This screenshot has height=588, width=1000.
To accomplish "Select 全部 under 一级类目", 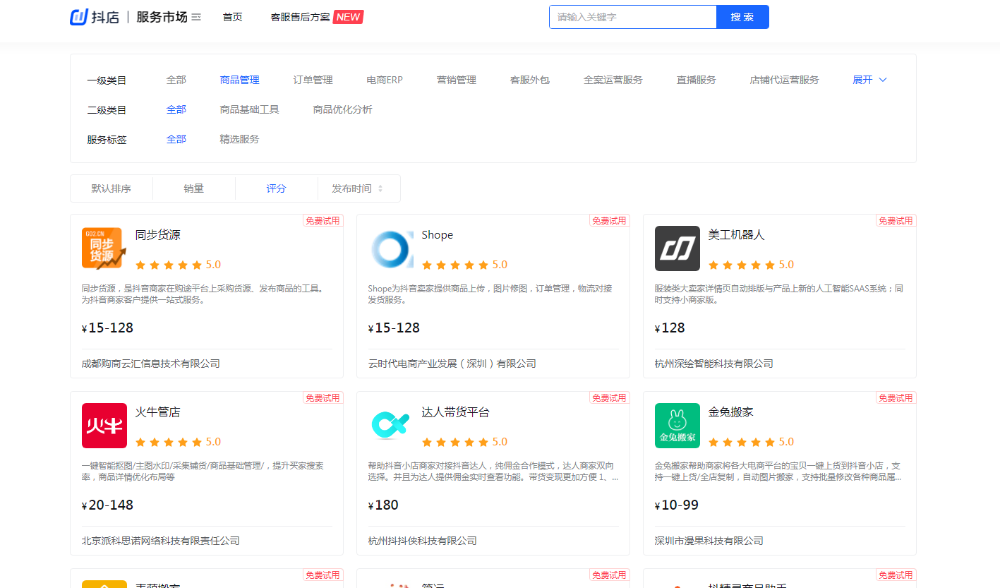I will [176, 80].
